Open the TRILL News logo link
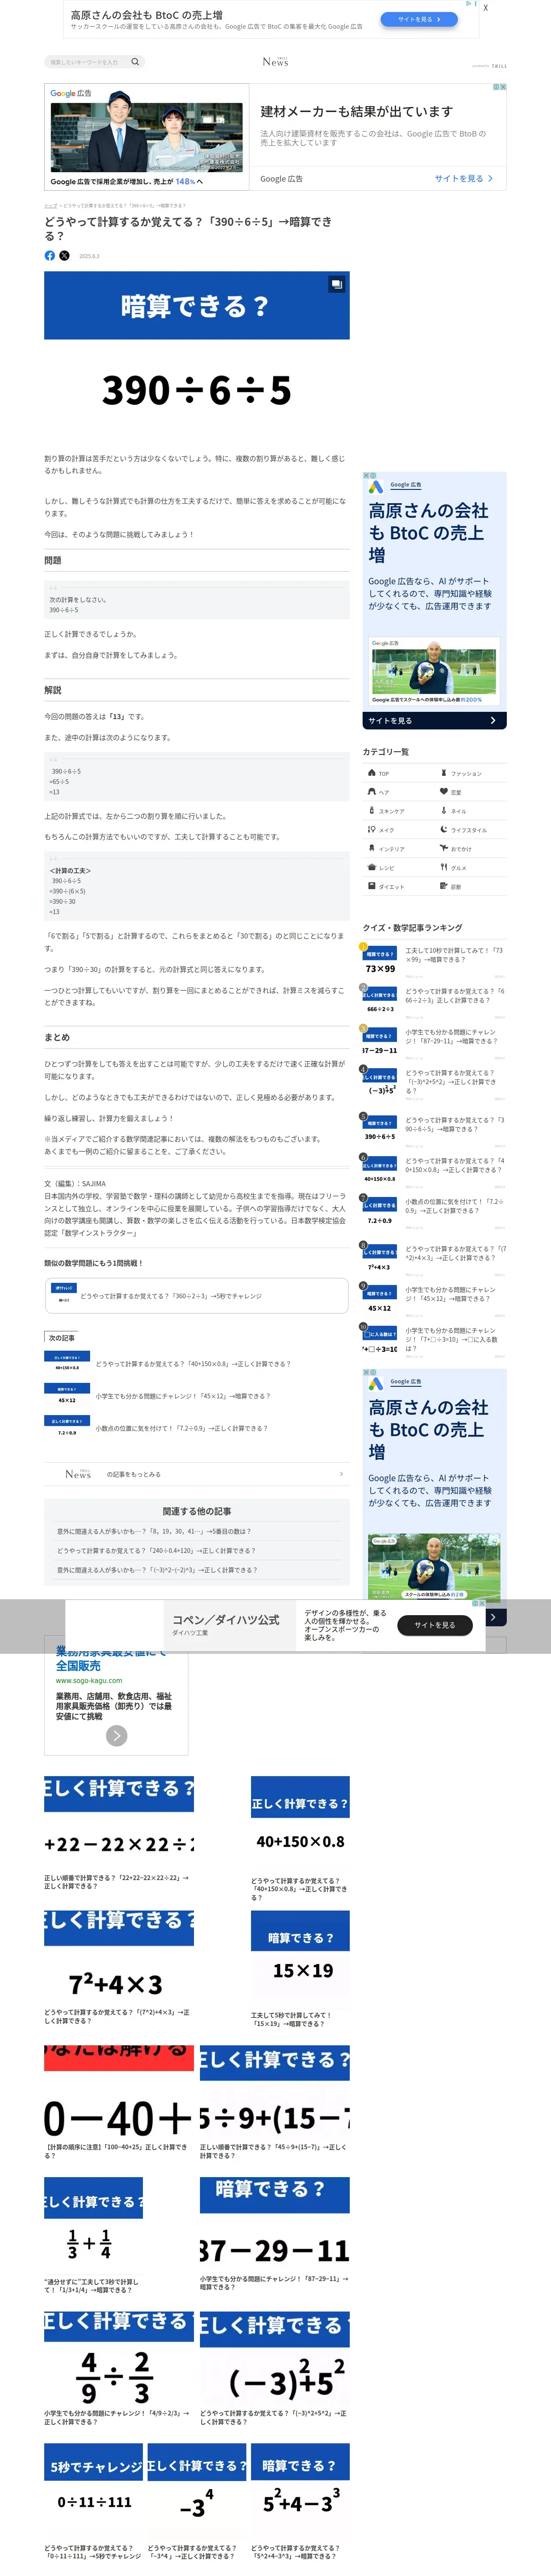 [x=275, y=61]
